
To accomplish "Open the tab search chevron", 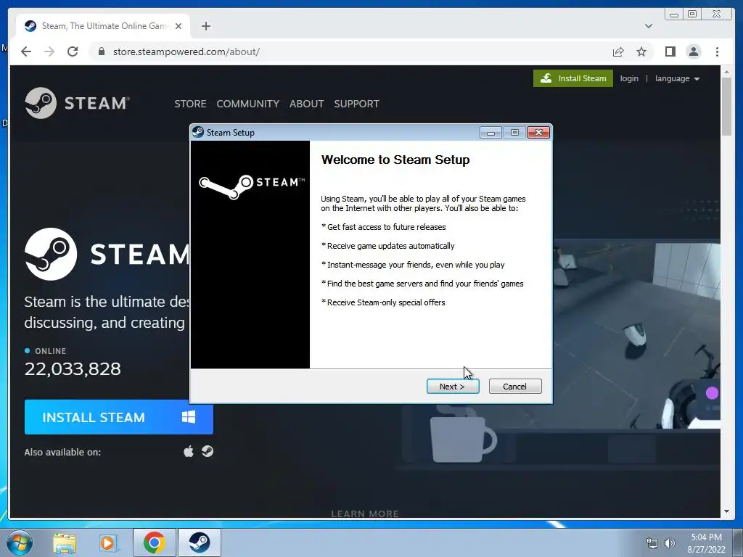I will pos(648,26).
